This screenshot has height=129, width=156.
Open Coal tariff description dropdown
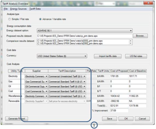coord(84,91)
